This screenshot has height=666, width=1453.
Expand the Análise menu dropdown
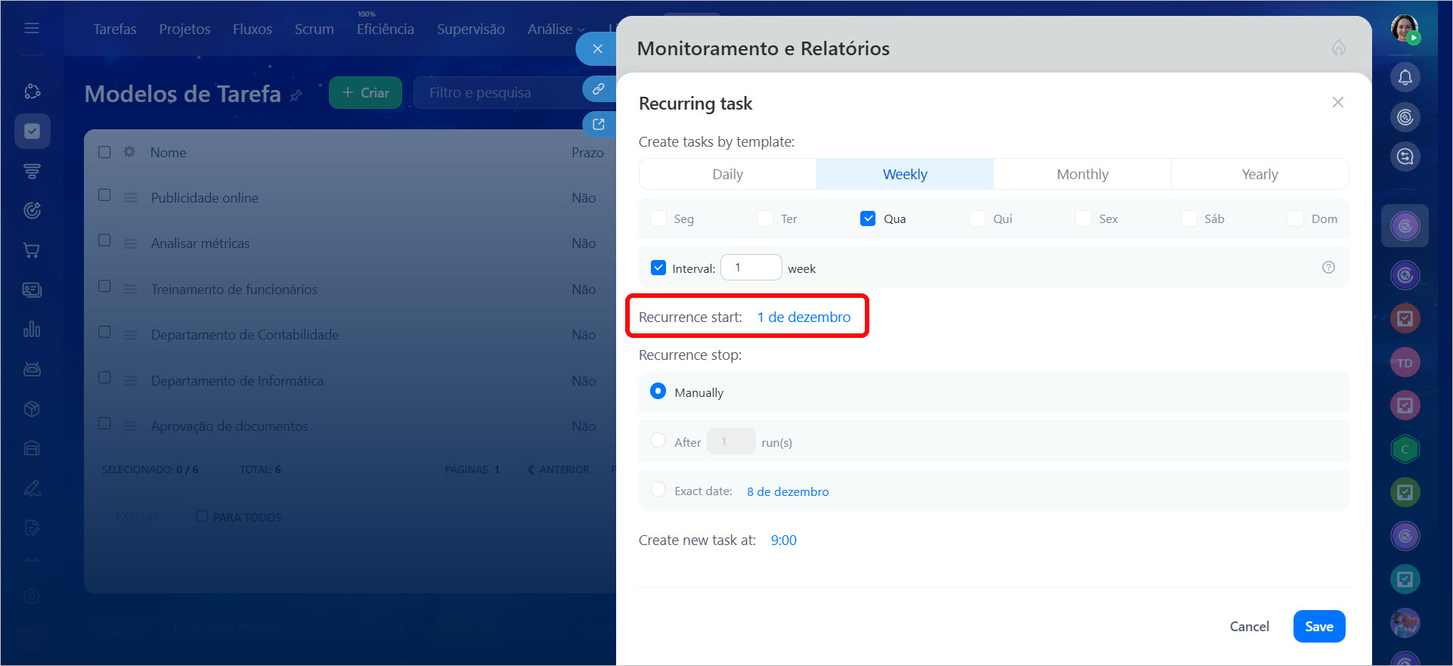[x=556, y=29]
